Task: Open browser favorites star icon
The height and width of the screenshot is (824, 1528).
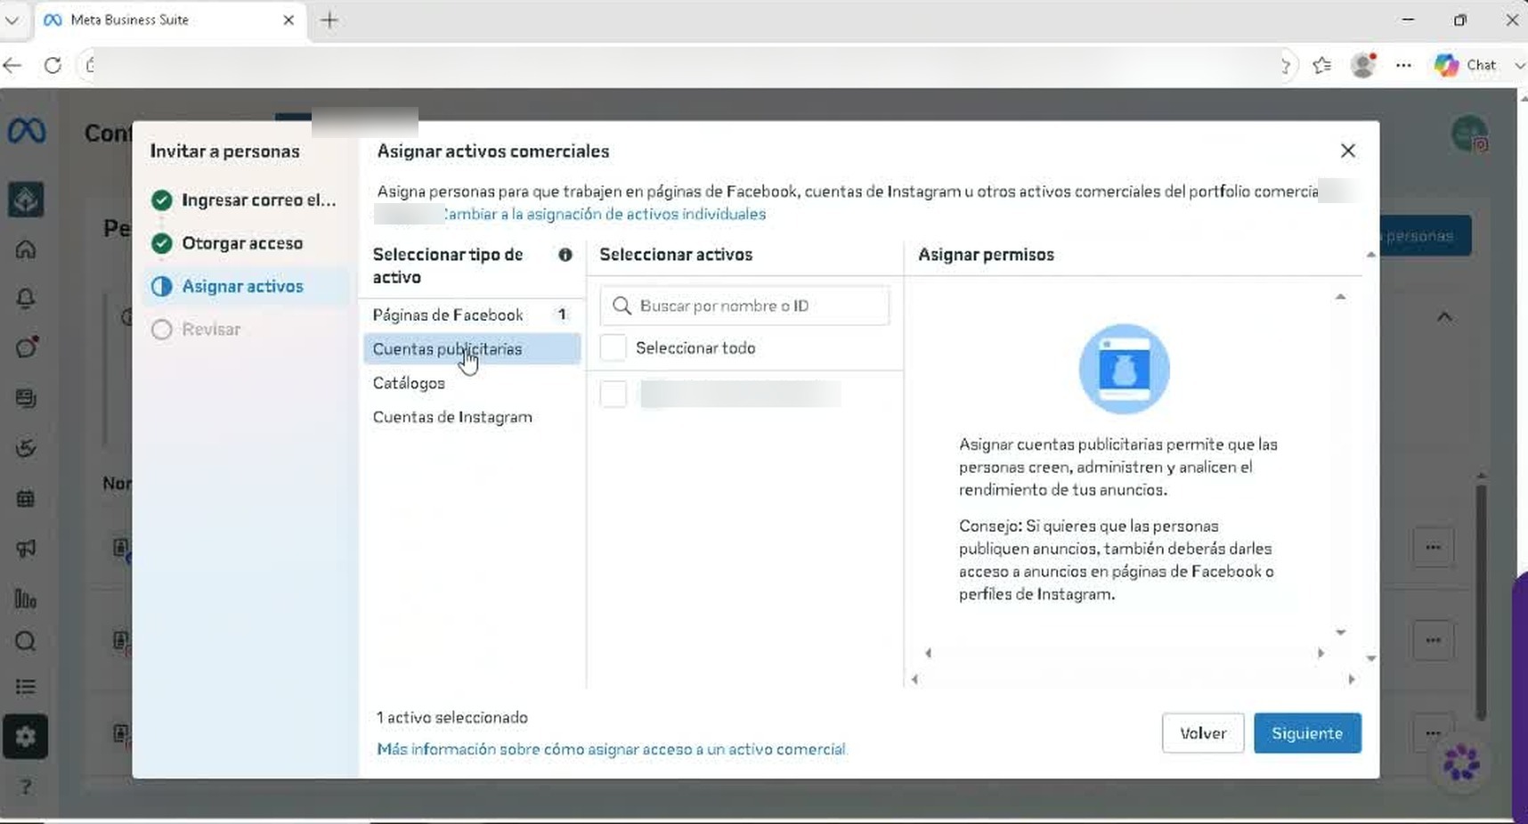Action: coord(1322,65)
